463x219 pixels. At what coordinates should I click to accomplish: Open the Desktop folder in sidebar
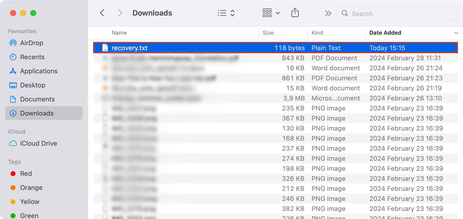click(x=33, y=85)
